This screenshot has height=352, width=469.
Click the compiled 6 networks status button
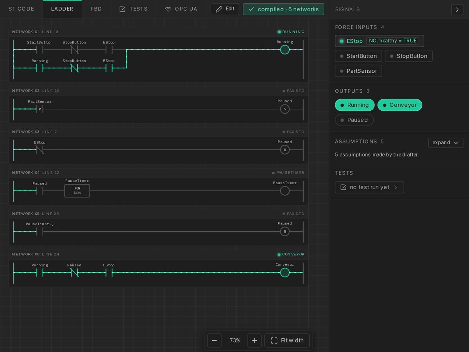pyautogui.click(x=283, y=9)
